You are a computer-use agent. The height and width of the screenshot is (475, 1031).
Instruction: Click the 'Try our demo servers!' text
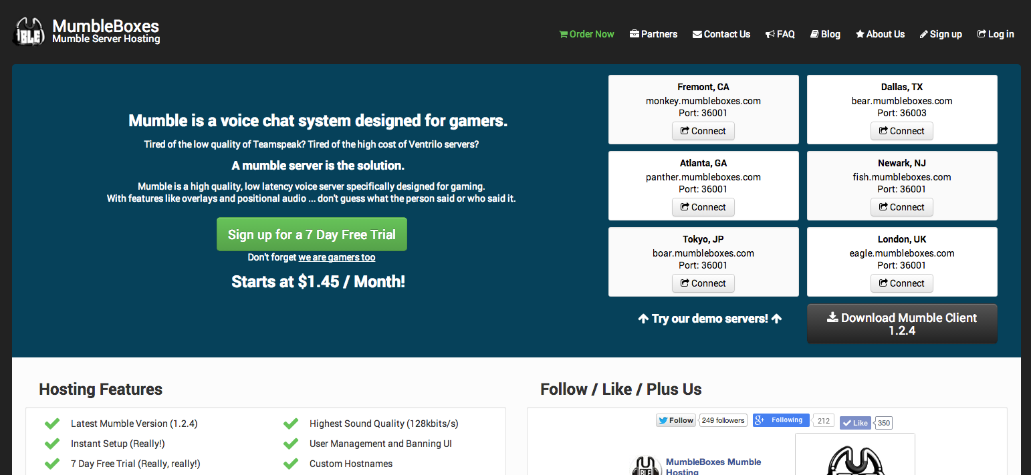tap(710, 319)
